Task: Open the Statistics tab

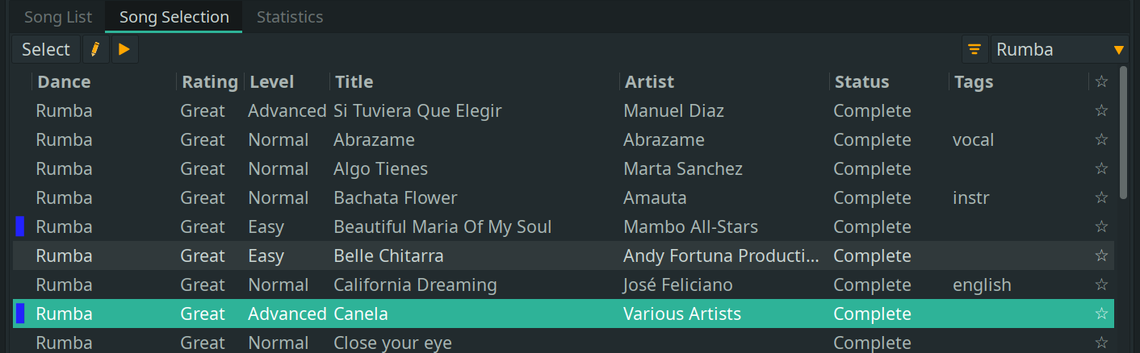Action: [290, 17]
